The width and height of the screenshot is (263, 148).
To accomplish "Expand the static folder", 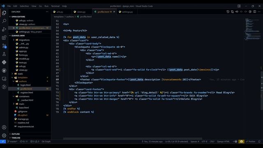I will click(x=20, y=74).
